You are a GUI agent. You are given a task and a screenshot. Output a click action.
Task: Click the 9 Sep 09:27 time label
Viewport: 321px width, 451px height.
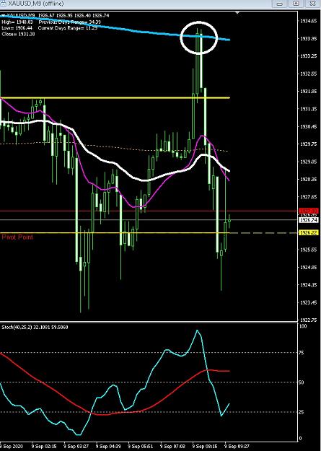[237, 447]
